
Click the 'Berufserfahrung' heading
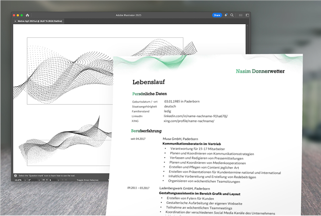click(146, 131)
